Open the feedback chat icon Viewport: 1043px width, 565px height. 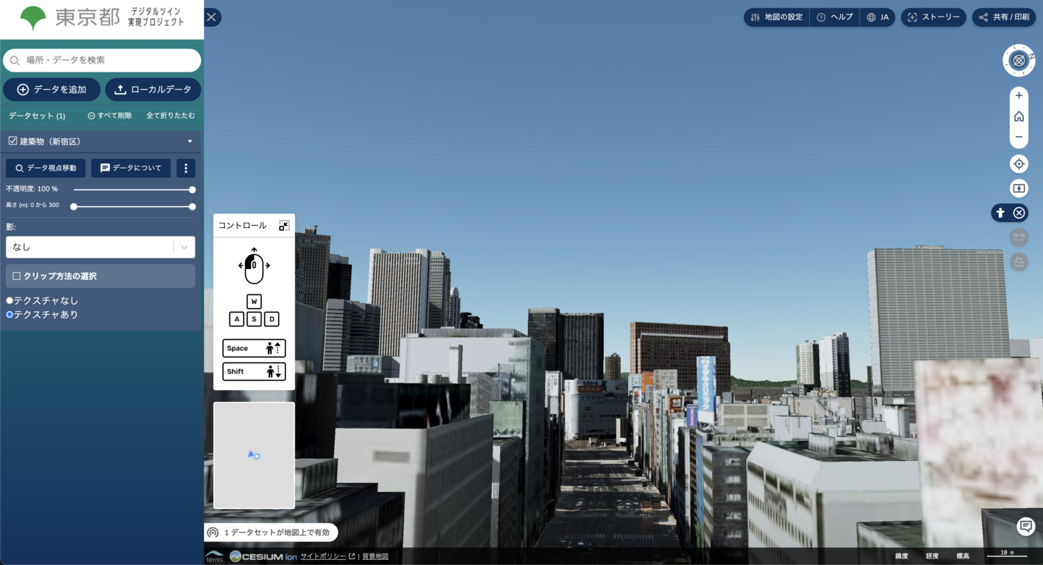[1025, 526]
